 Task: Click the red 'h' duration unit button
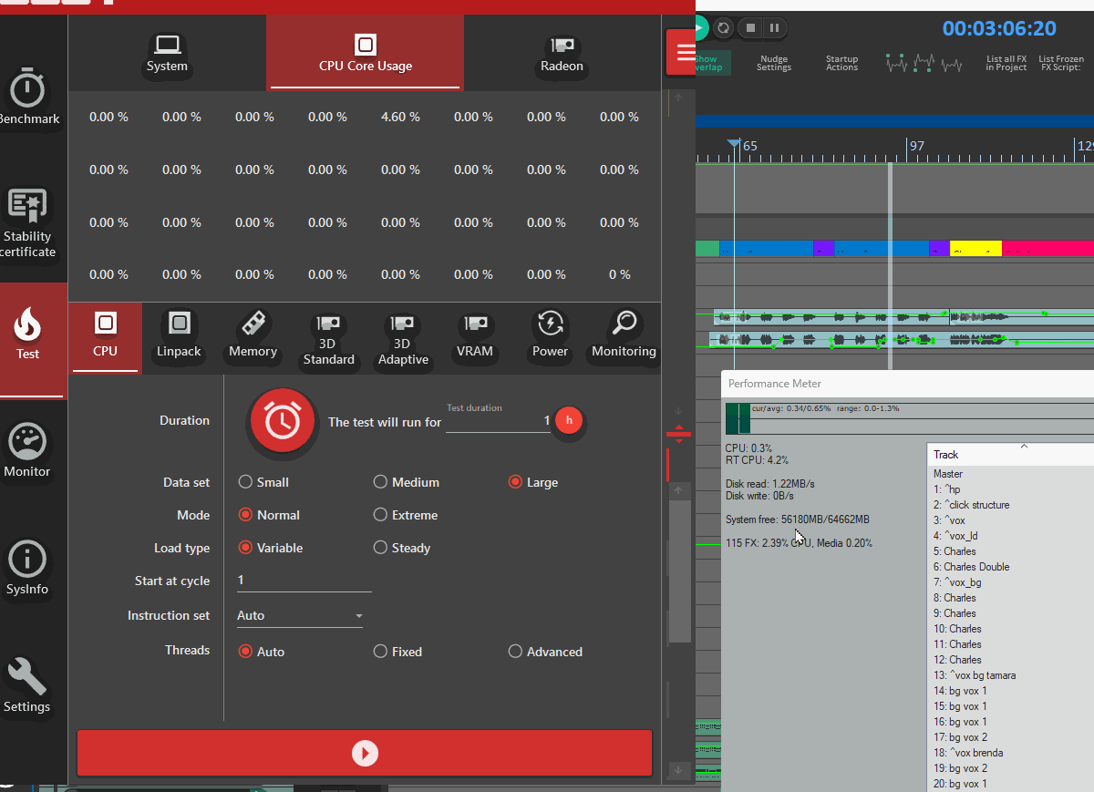click(569, 420)
